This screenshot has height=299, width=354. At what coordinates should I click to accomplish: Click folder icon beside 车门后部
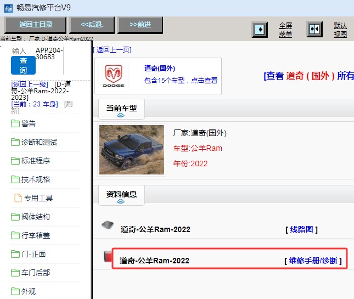15,273
